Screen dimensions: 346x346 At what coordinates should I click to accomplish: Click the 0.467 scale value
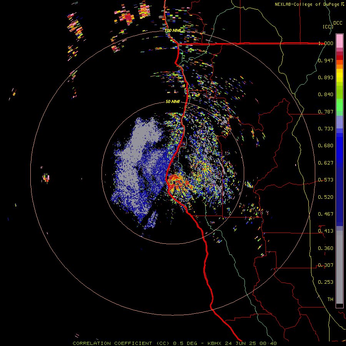point(326,214)
